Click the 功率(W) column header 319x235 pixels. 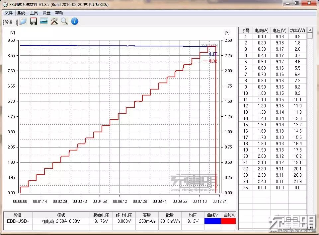[x=297, y=30]
